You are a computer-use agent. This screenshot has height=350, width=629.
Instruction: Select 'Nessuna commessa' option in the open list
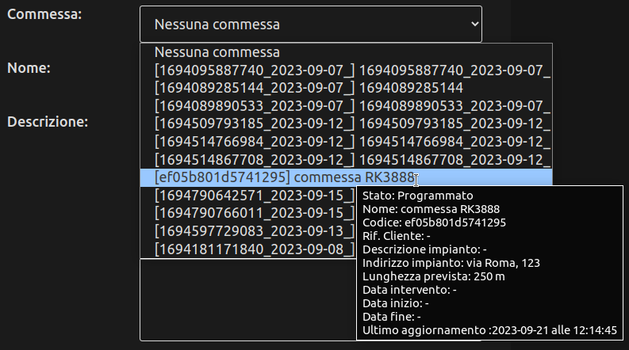[x=217, y=52]
